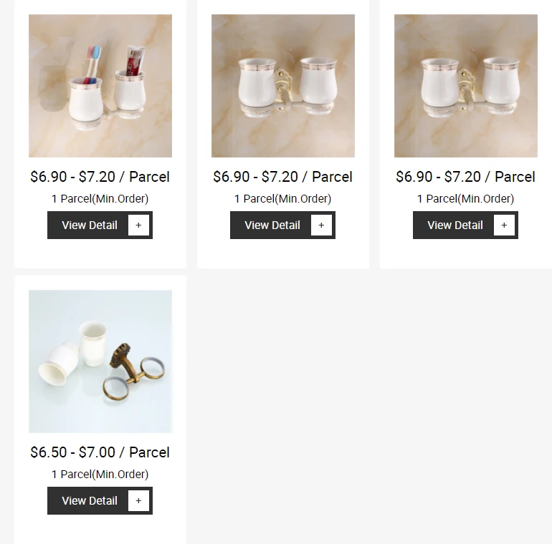
Task: Open View Detail on the rightmost top product card
Action: tap(455, 225)
